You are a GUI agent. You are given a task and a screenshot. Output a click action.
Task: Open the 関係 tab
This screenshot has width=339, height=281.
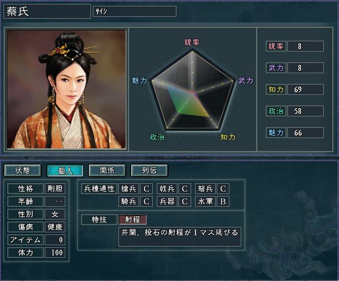pos(107,170)
